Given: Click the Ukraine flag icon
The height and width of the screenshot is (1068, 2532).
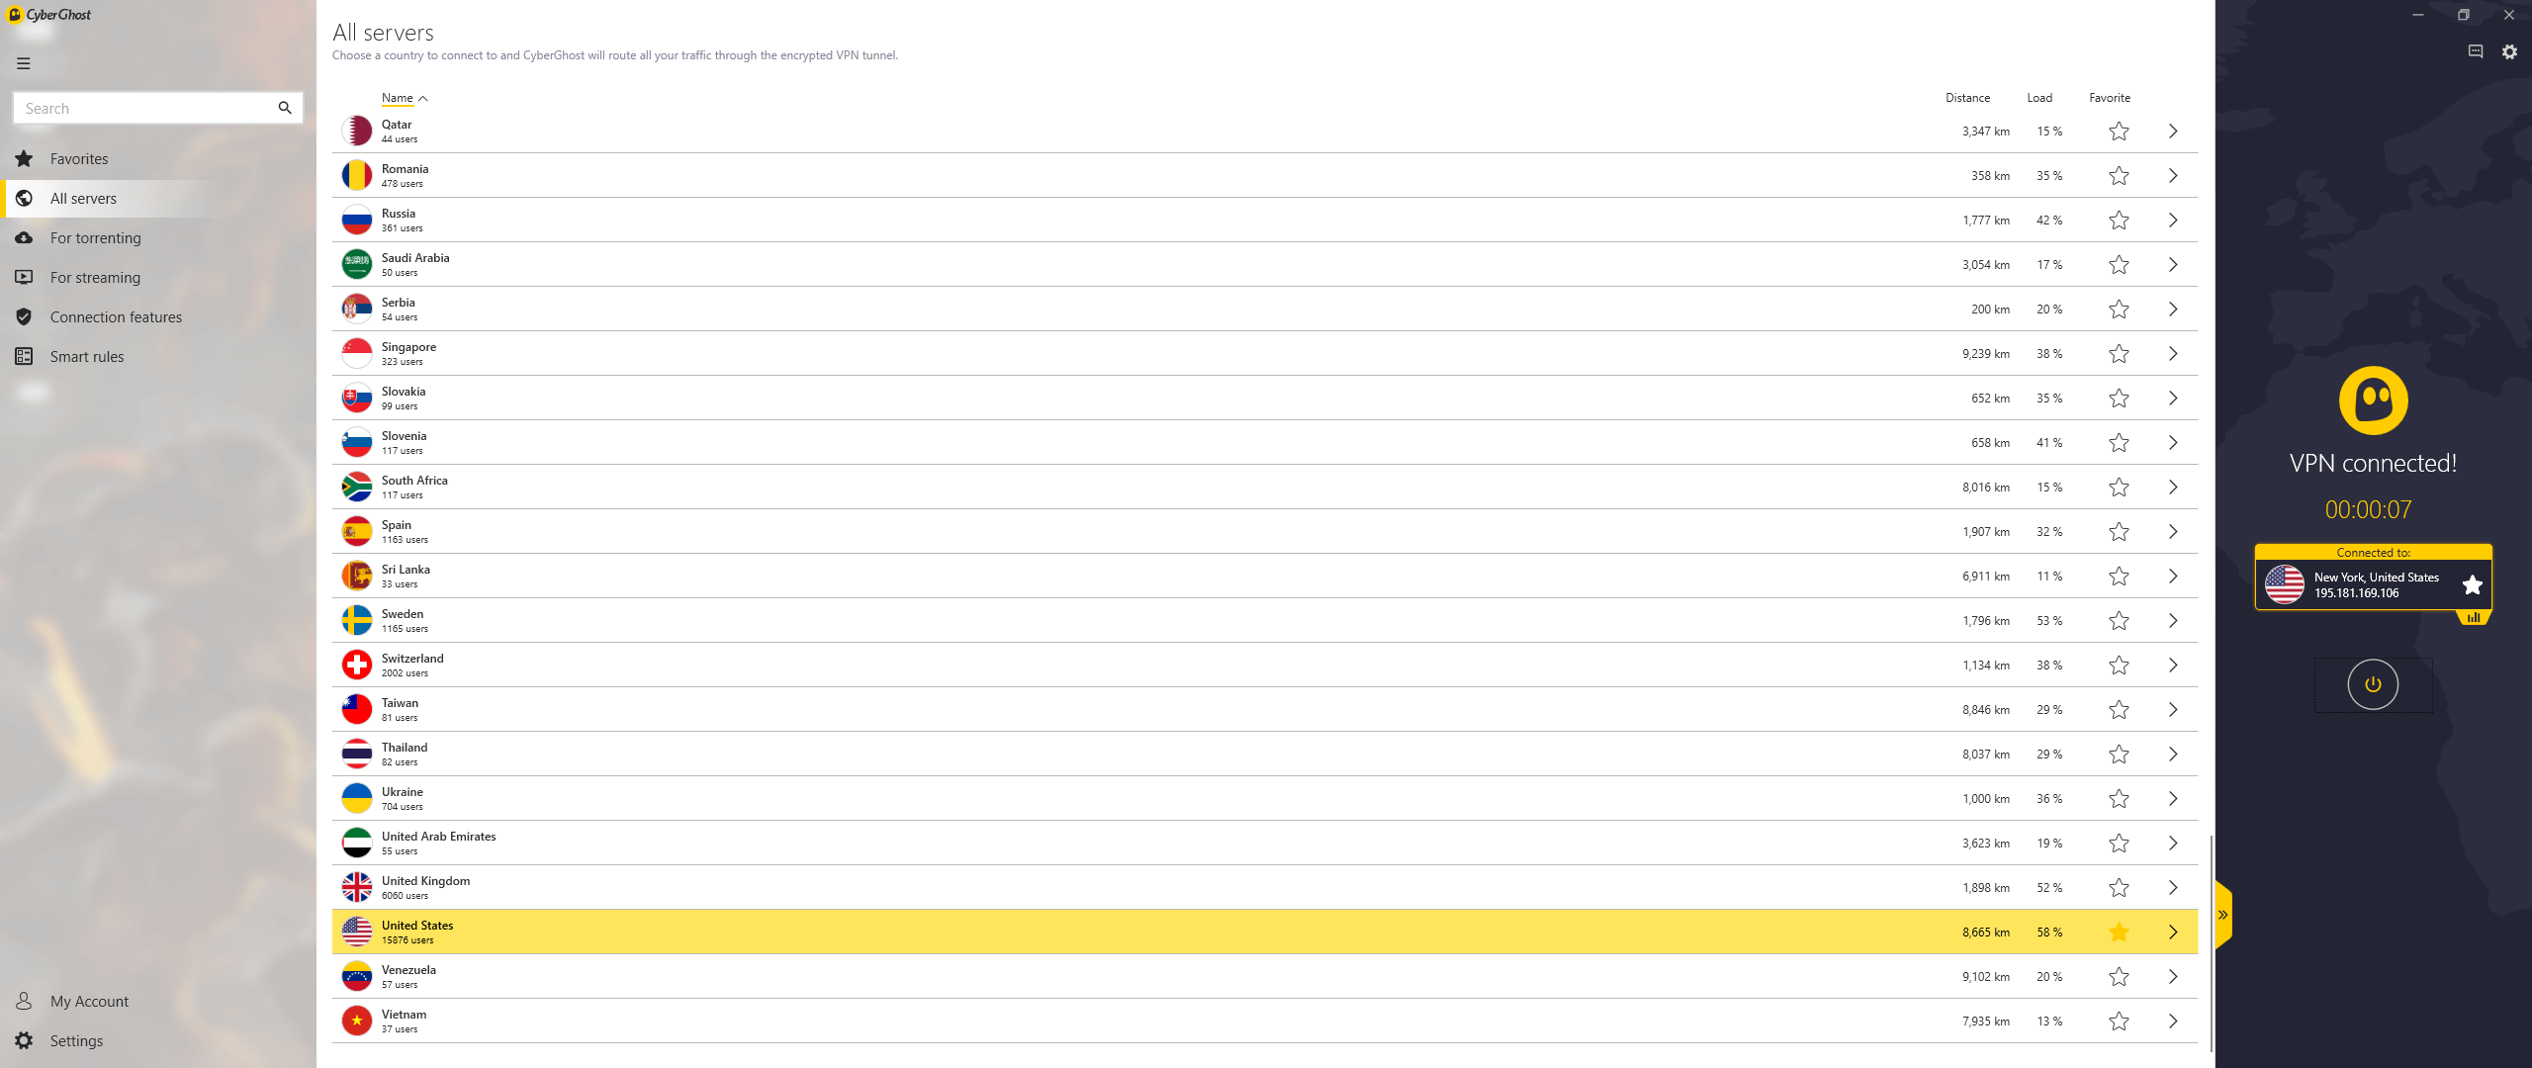Looking at the screenshot, I should (x=357, y=798).
